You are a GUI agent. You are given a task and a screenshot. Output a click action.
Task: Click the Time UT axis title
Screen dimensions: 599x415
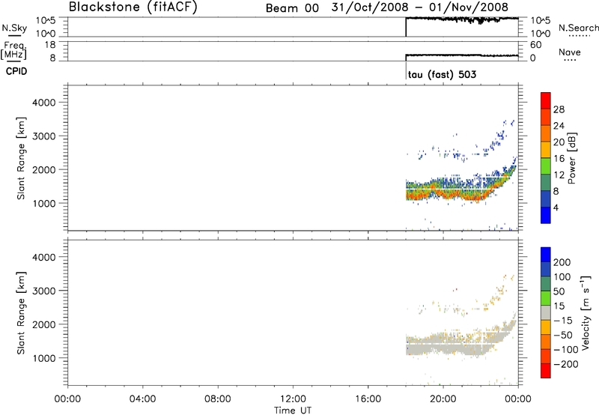click(293, 411)
